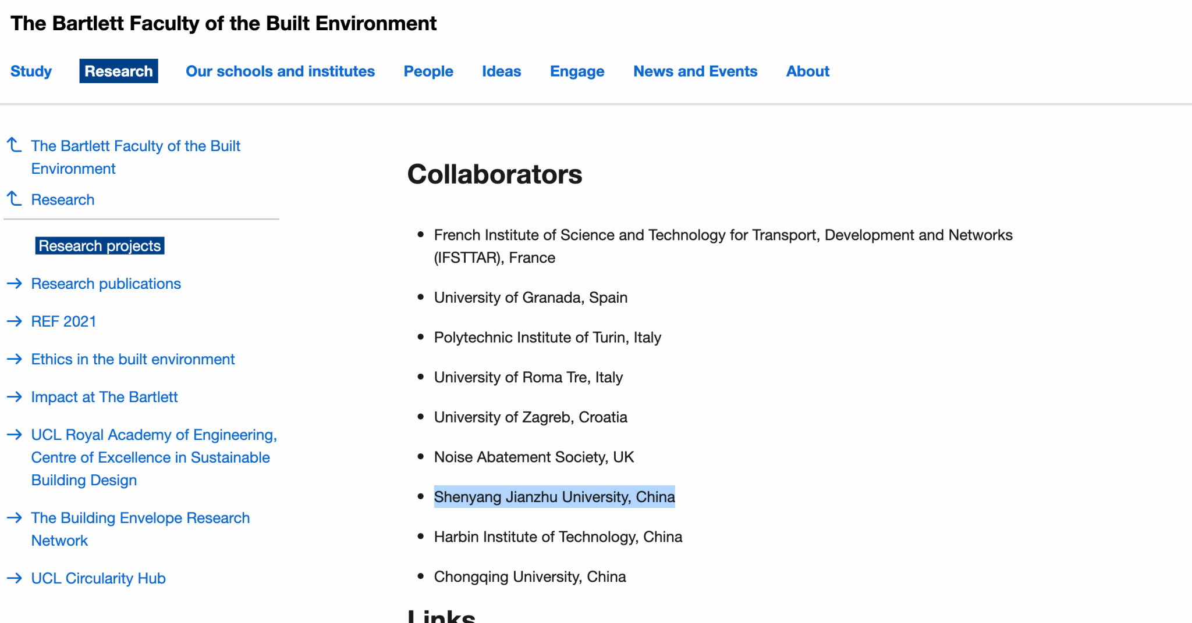Click the arrow icon next to Ethics in the built environment
This screenshot has width=1192, height=623.
(15, 359)
